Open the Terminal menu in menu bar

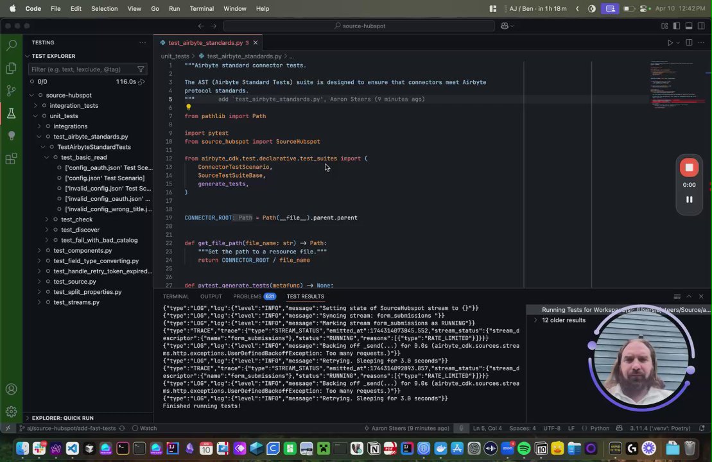pyautogui.click(x=202, y=8)
